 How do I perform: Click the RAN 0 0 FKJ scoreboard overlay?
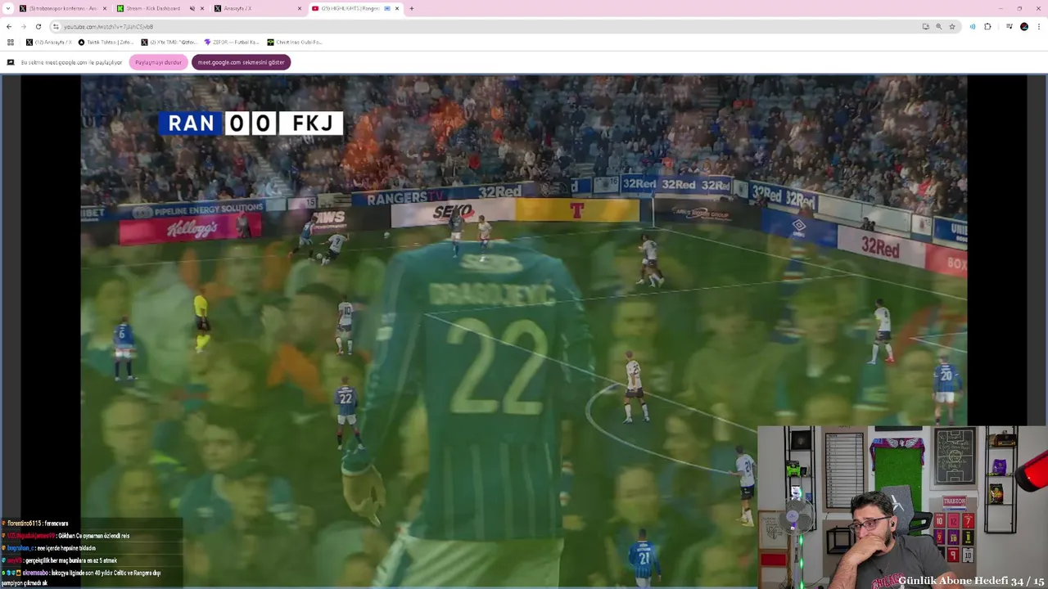[251, 124]
